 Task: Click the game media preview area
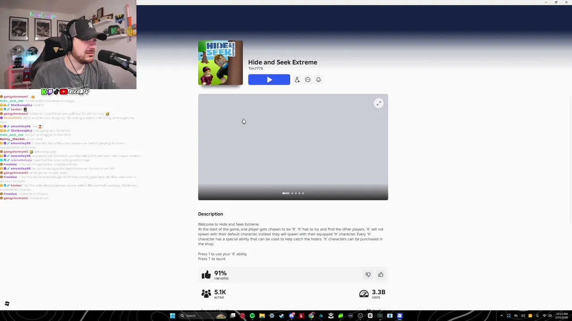coord(293,147)
